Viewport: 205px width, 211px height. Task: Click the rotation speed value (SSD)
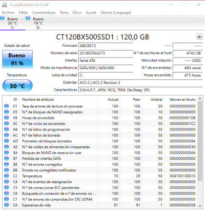click(188, 60)
